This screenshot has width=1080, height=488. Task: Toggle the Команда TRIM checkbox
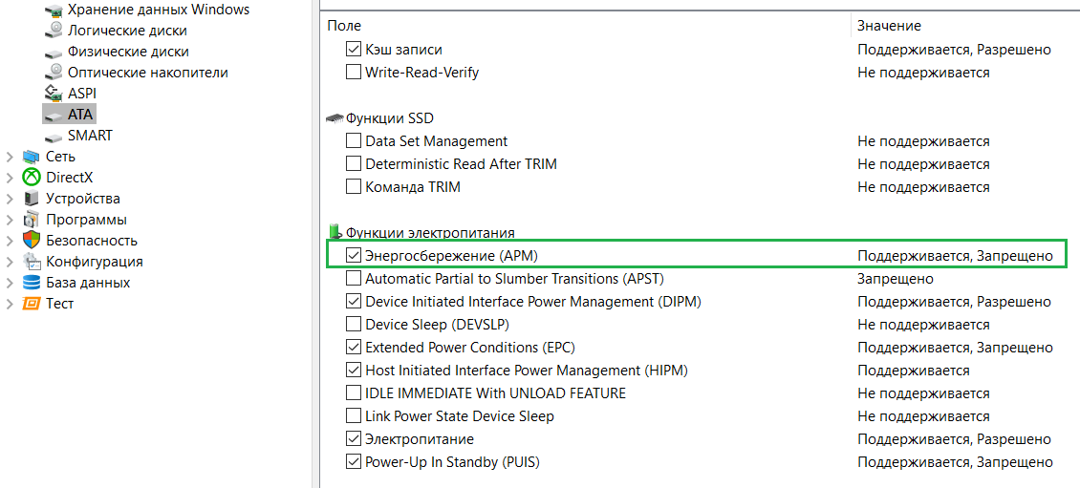[354, 187]
